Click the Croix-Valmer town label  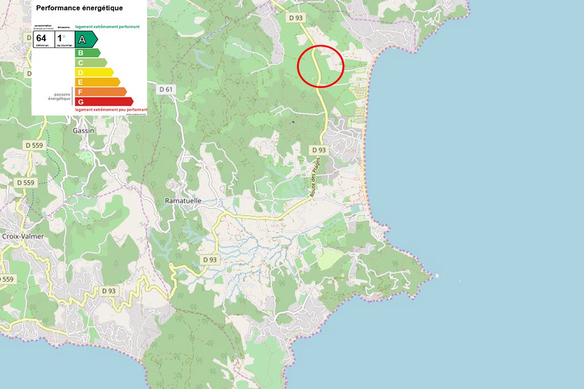23,236
